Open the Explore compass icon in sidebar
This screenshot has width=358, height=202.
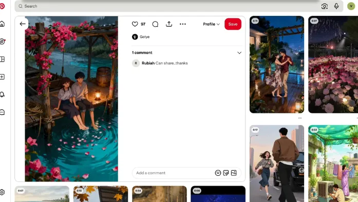(x=2, y=42)
